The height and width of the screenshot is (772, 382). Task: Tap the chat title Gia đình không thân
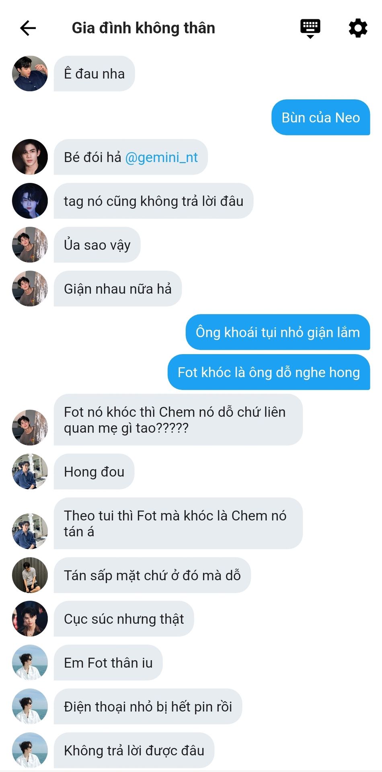click(143, 28)
